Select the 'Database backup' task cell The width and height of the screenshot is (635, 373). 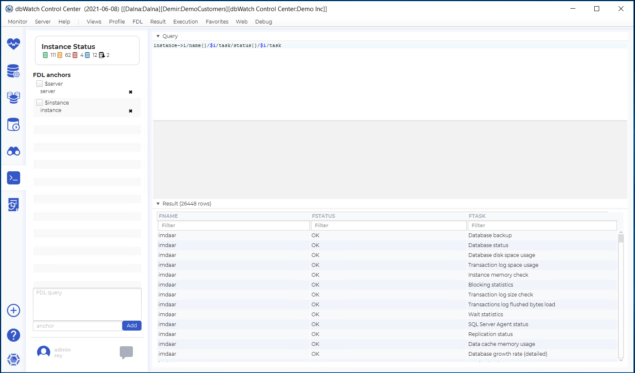click(x=490, y=235)
